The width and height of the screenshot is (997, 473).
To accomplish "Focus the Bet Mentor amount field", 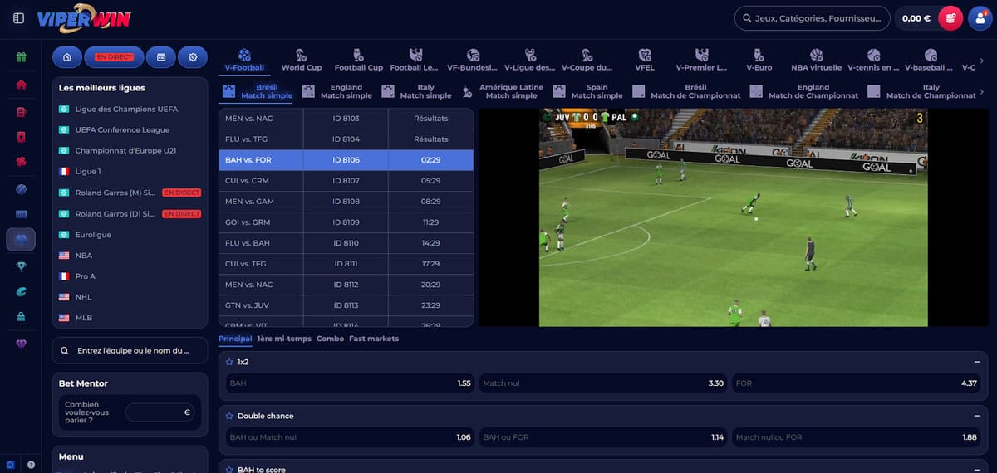I will tap(160, 412).
